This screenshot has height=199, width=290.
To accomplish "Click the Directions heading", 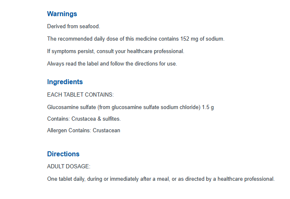I will coord(63,154).
